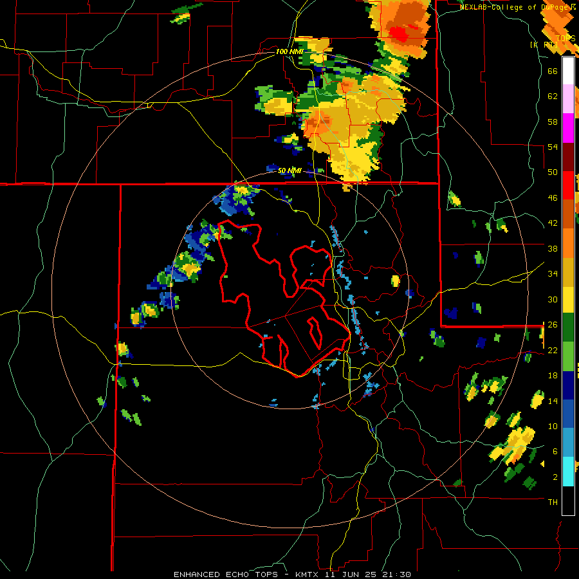Click the 38 value on the legend
This screenshot has height=579, width=579.
click(553, 248)
